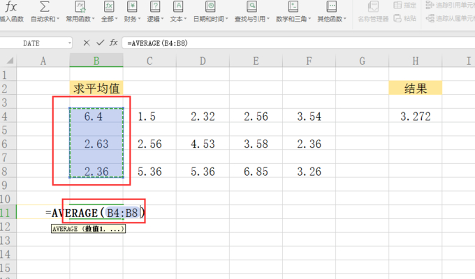Viewport: 475px width, 279px height.
Task: Select cell with value 4.53
Action: point(203,144)
